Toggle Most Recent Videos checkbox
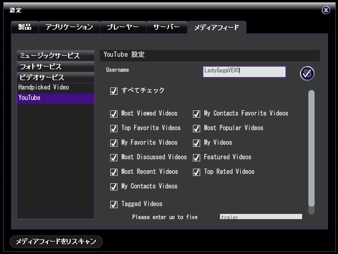This screenshot has width=338, height=254. pos(114,172)
